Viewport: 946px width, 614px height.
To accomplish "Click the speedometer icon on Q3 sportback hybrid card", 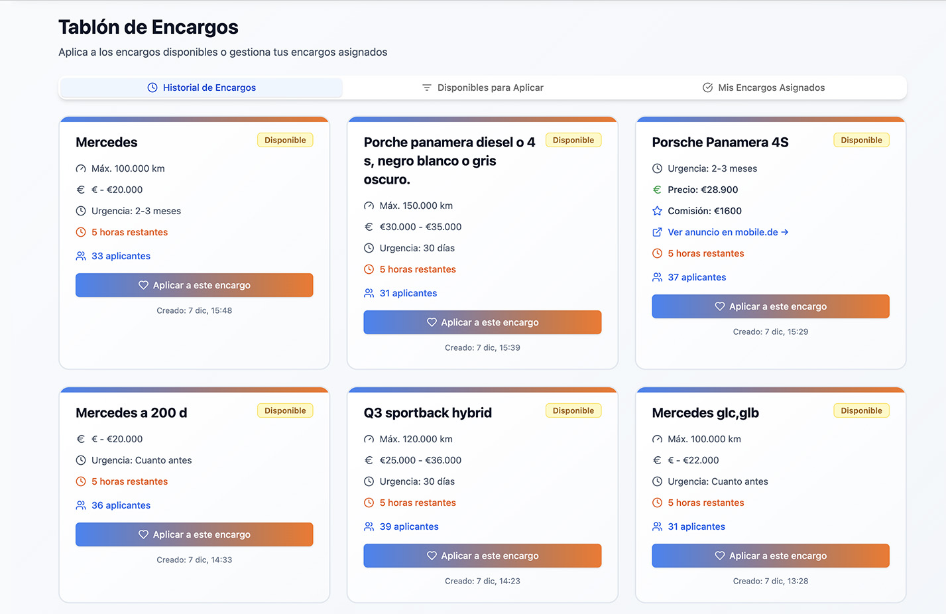I will click(x=369, y=439).
